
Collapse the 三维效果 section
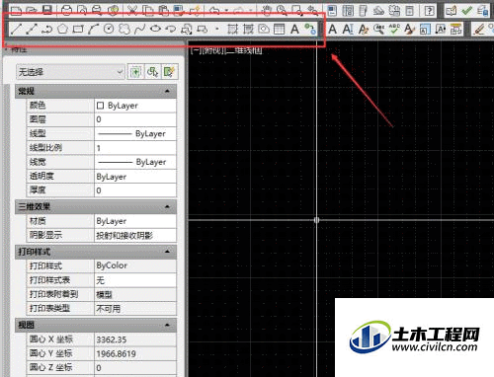point(167,206)
